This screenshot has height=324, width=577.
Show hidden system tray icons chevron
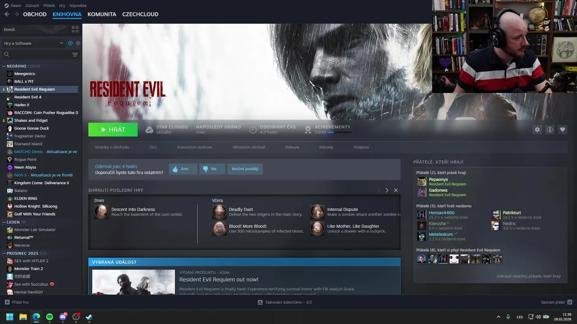pos(498,317)
